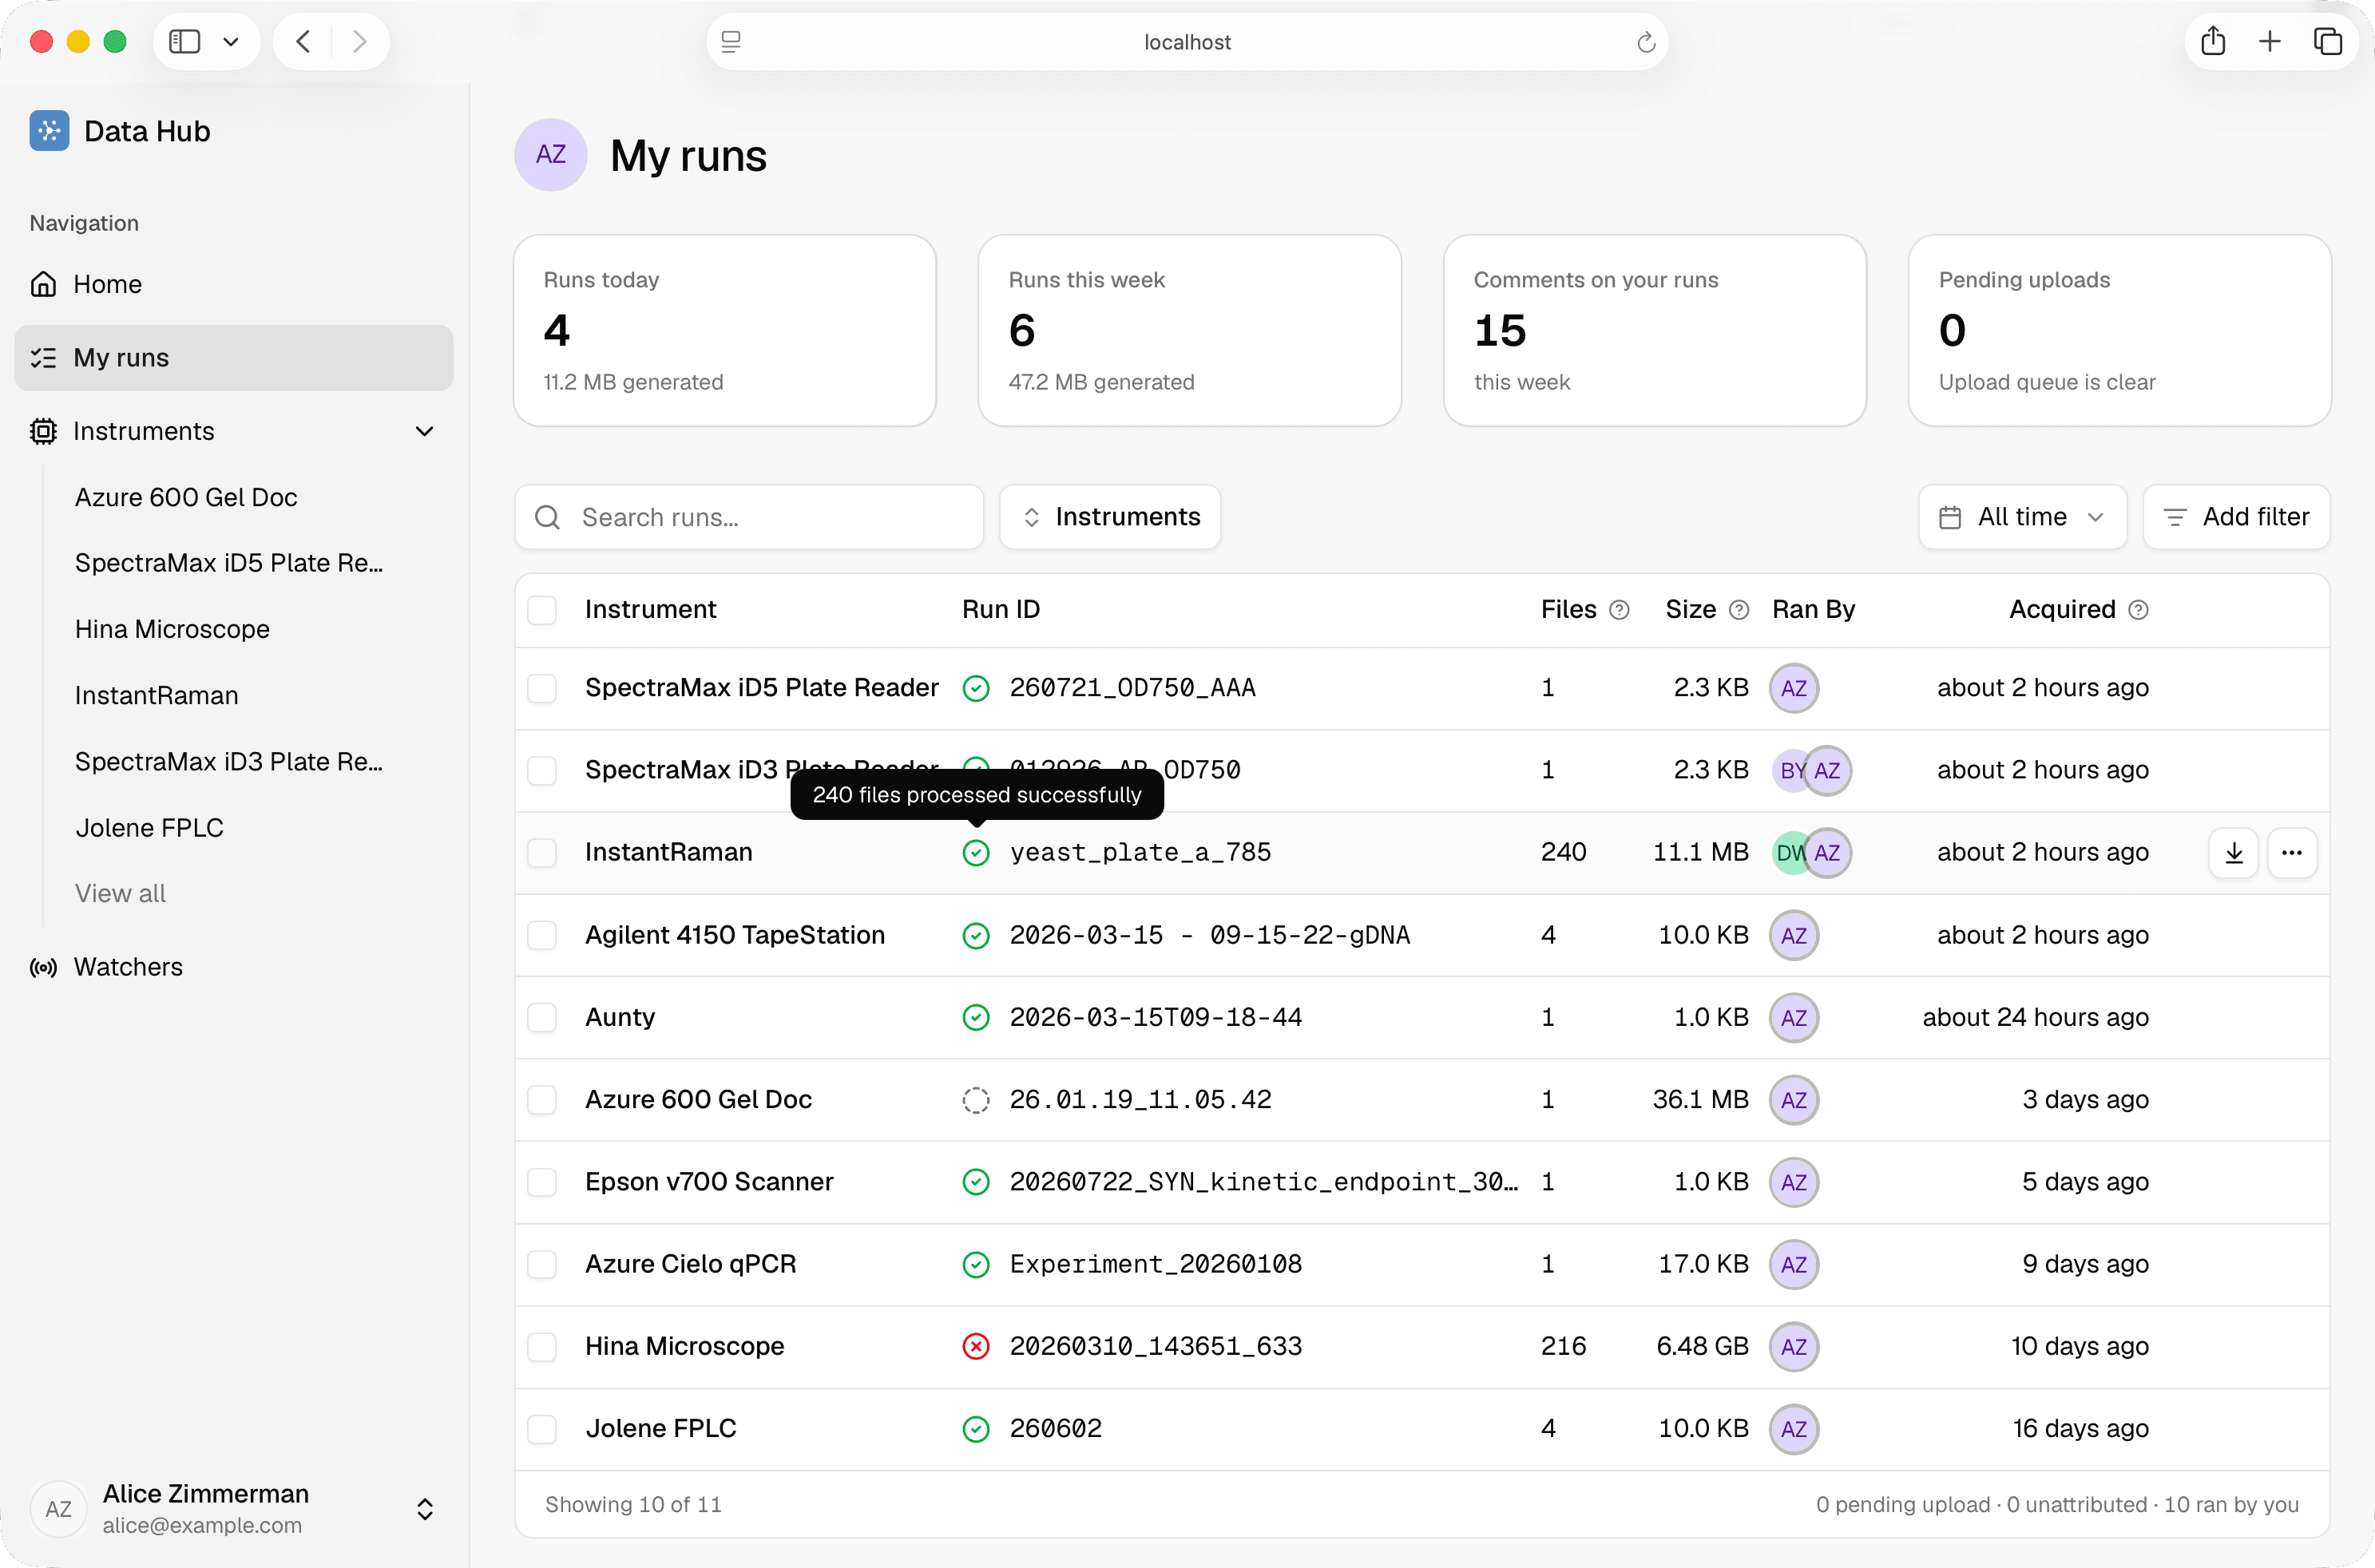The image size is (2375, 1568).
Task: Click the AZ avatar next to My runs heading
Action: tap(551, 154)
